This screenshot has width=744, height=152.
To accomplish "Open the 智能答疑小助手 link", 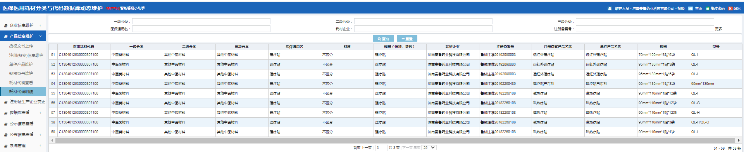I will pyautogui.click(x=132, y=8).
